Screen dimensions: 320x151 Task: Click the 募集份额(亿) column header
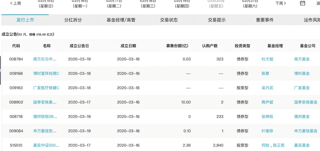(177, 46)
